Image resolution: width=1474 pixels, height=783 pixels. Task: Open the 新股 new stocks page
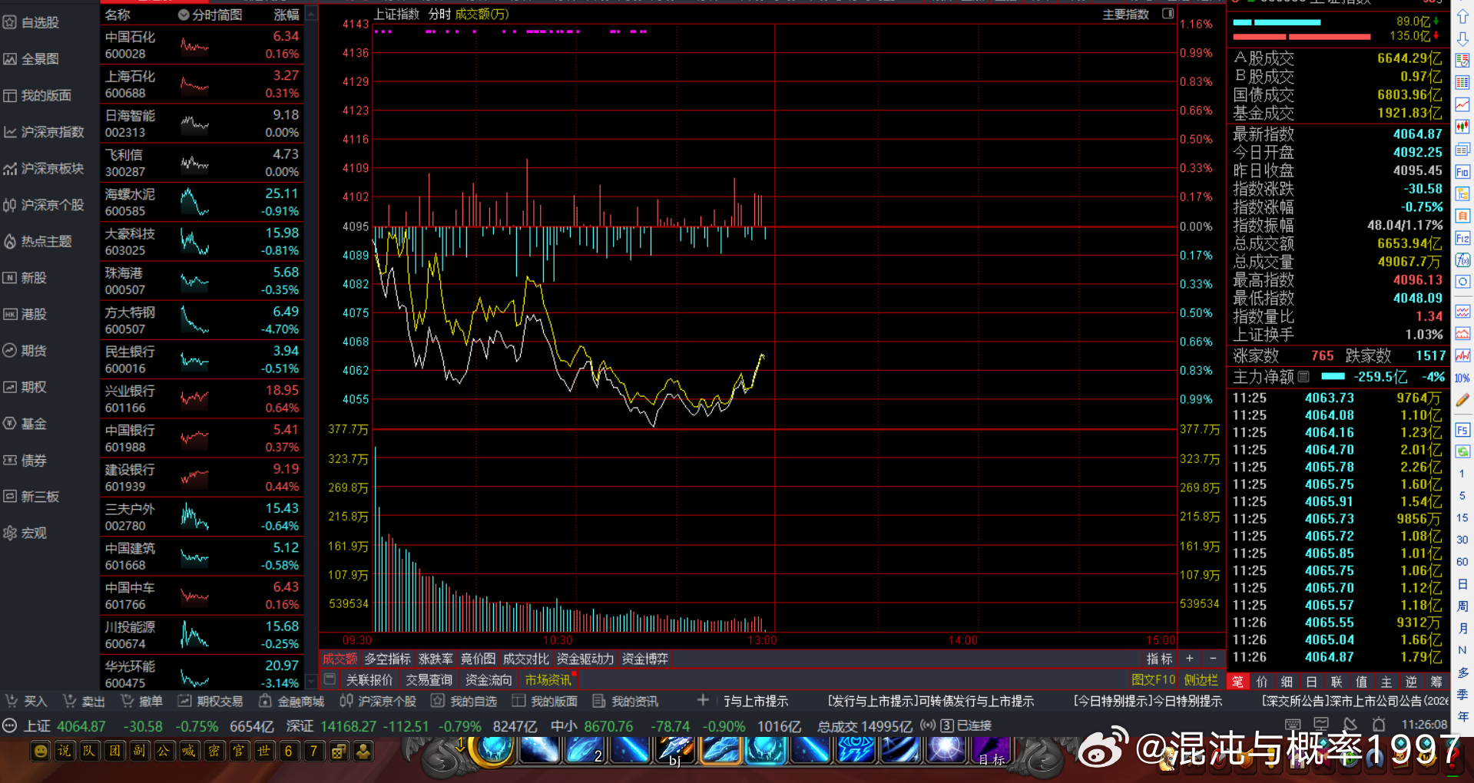[25, 278]
